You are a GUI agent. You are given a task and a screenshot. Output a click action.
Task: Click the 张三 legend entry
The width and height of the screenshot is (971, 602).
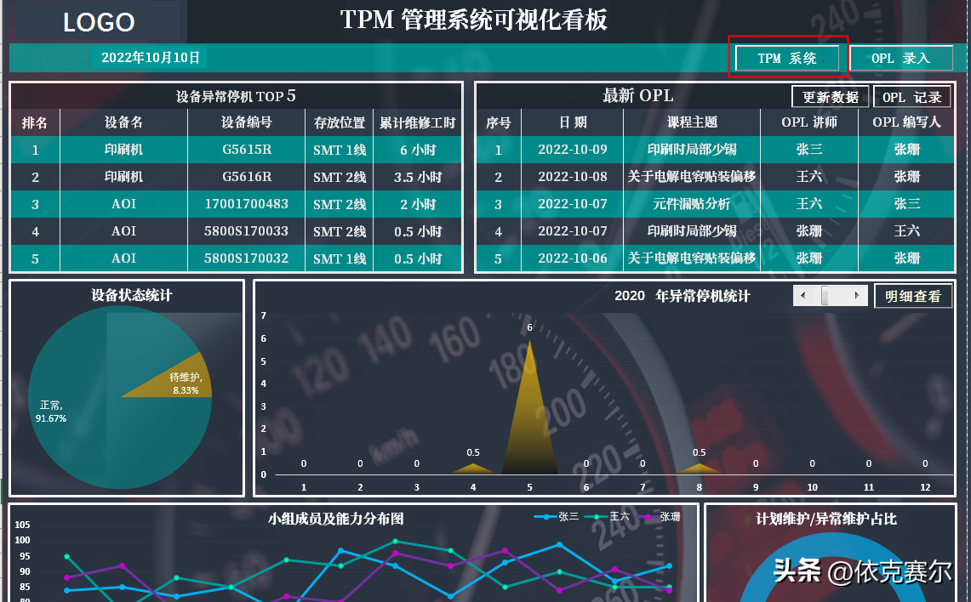point(557,517)
